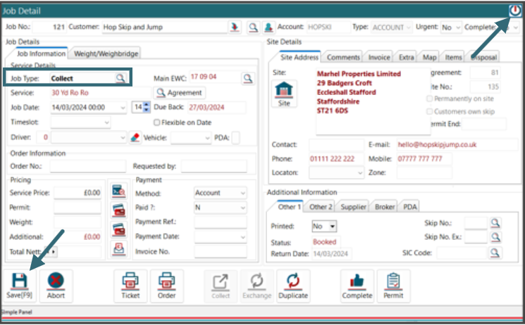The image size is (525, 325).
Task: Open the Job Date dropdown
Action: (123, 108)
